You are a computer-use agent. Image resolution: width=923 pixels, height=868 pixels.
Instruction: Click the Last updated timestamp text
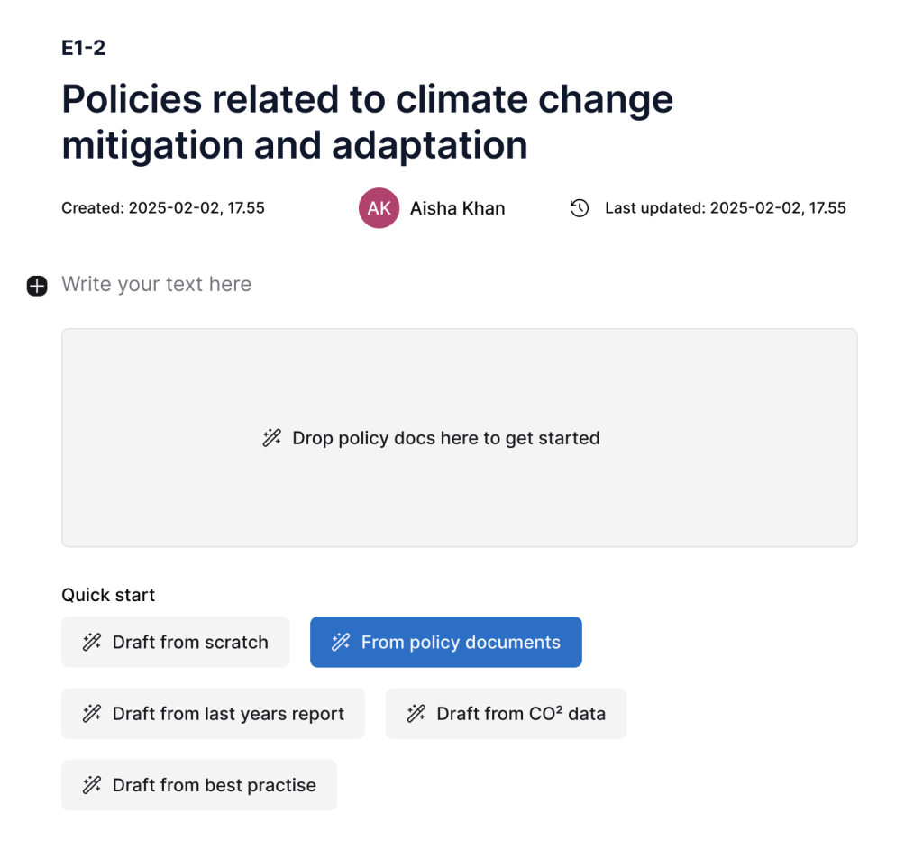tap(725, 208)
